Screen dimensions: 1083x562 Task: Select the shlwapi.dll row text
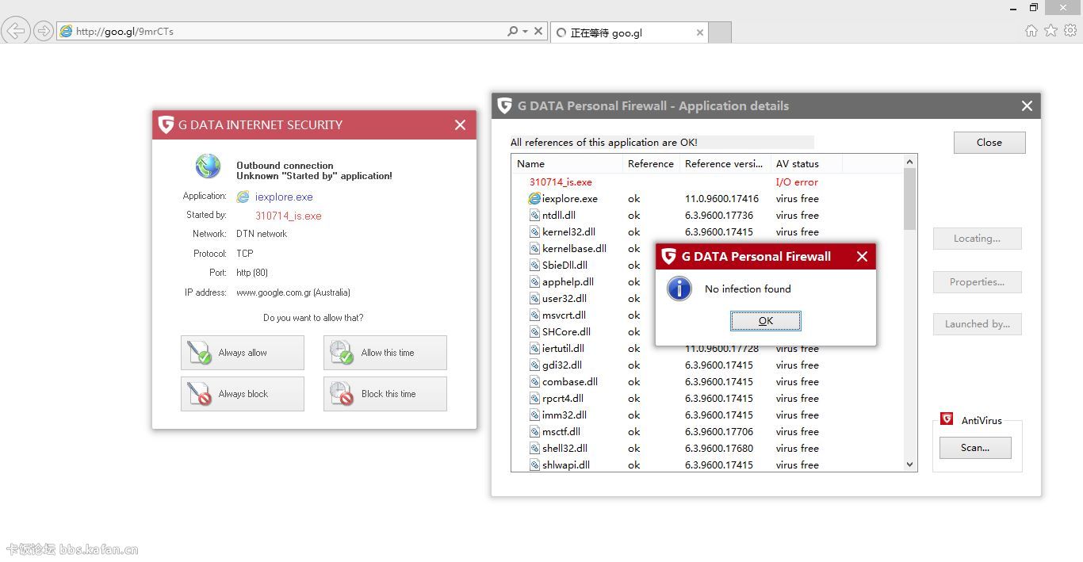pyautogui.click(x=566, y=465)
